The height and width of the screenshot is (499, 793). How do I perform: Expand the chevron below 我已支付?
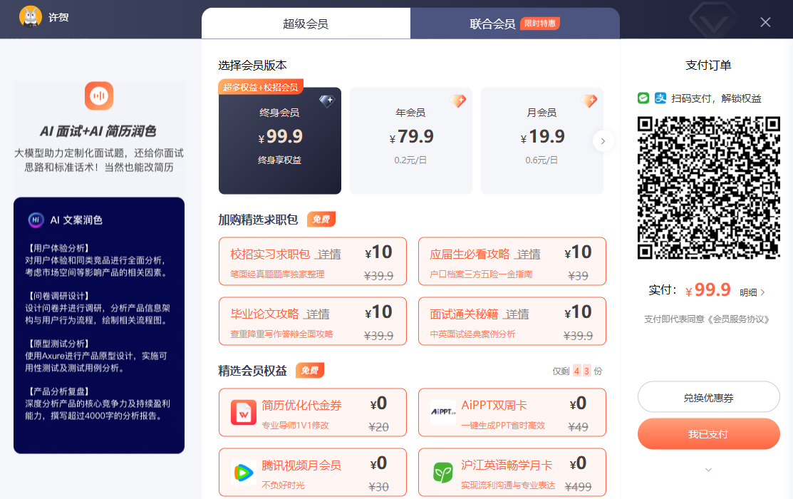tap(708, 470)
